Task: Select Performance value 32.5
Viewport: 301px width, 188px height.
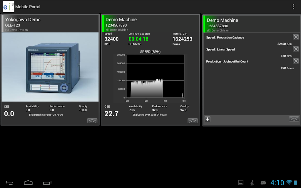Action: click(x=155, y=110)
